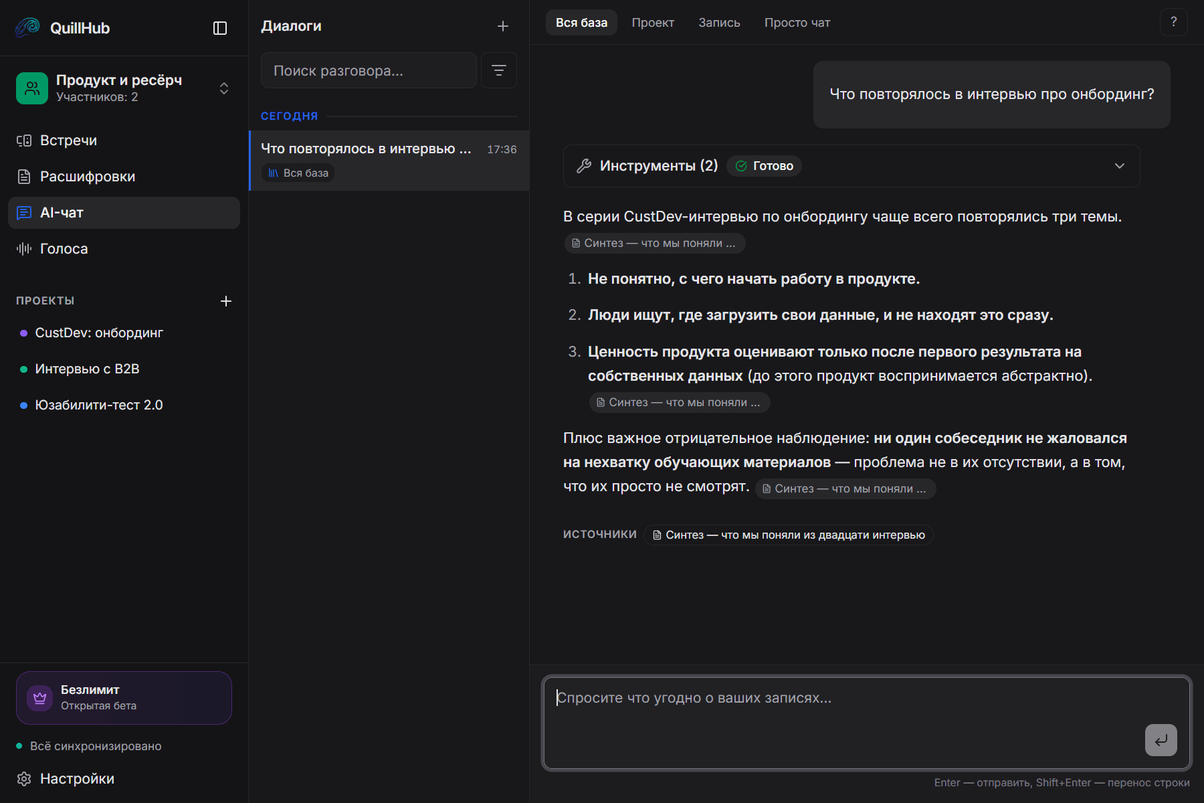Click the green workspace avatar icon
Screen dimensions: 1204x803
point(32,88)
